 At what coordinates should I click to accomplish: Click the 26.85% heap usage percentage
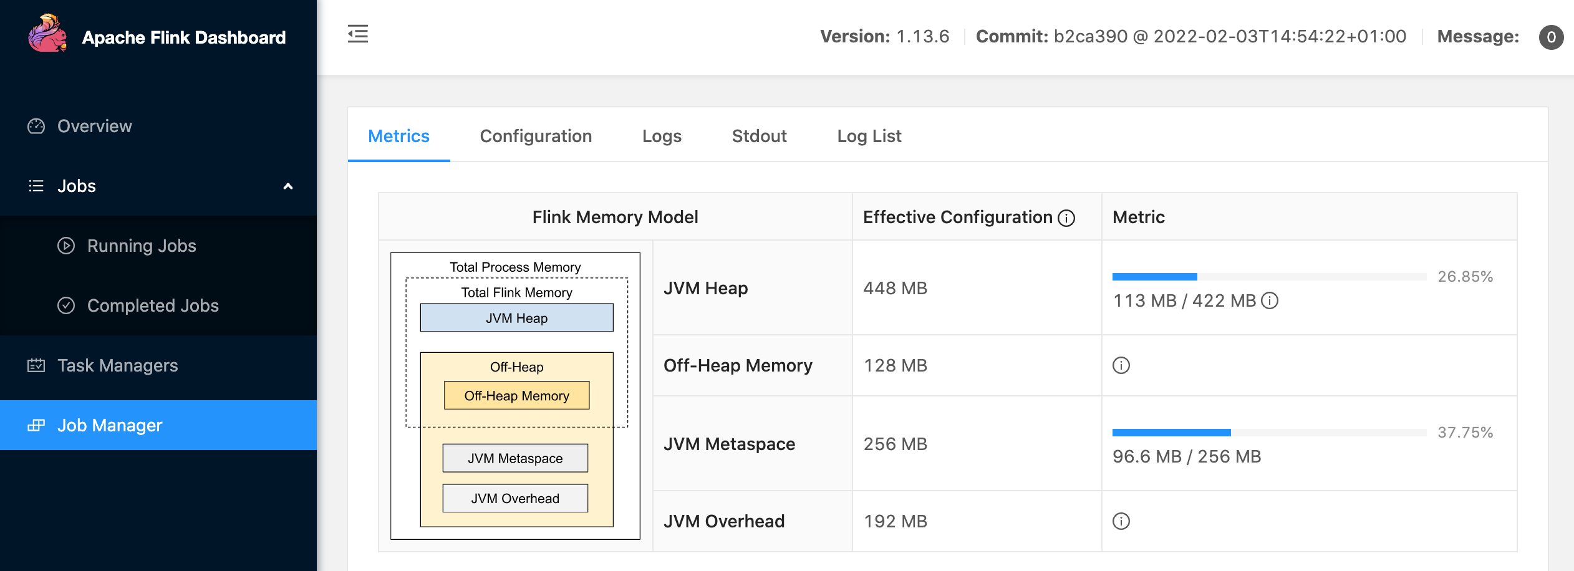click(1465, 276)
